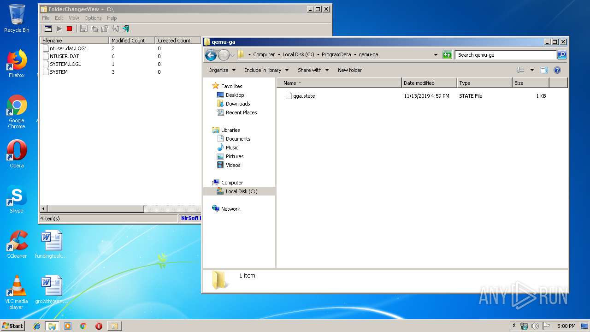Open Music library in navigation pane
590x332 pixels.
pos(232,148)
